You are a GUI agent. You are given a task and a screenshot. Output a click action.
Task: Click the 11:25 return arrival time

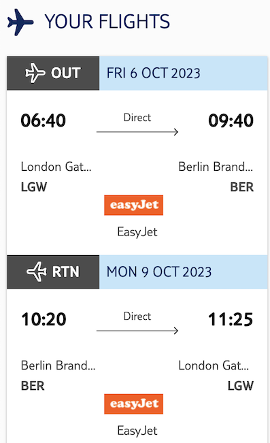click(231, 320)
